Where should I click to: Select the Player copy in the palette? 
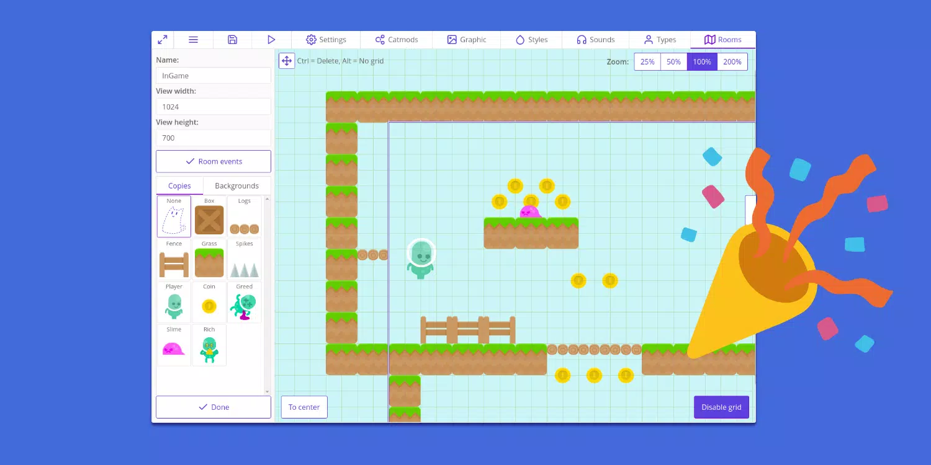174,302
